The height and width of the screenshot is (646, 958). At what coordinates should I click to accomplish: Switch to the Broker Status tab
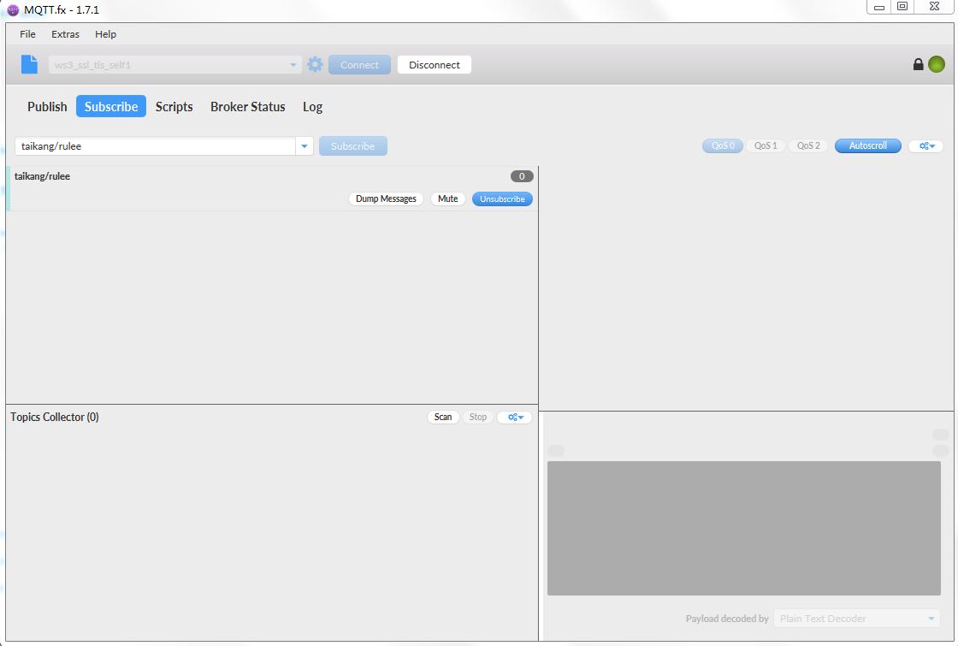coord(247,106)
